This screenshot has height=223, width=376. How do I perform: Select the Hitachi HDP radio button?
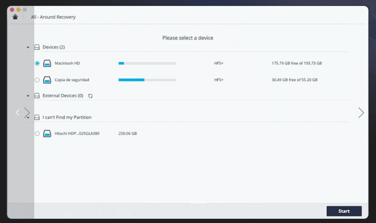37,133
